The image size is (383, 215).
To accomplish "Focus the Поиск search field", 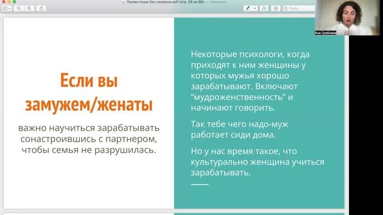I will coord(299,8).
